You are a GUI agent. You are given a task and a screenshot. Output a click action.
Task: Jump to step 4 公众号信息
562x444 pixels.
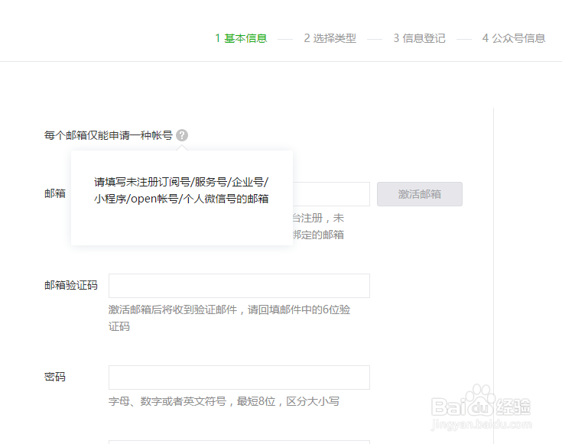tap(513, 38)
